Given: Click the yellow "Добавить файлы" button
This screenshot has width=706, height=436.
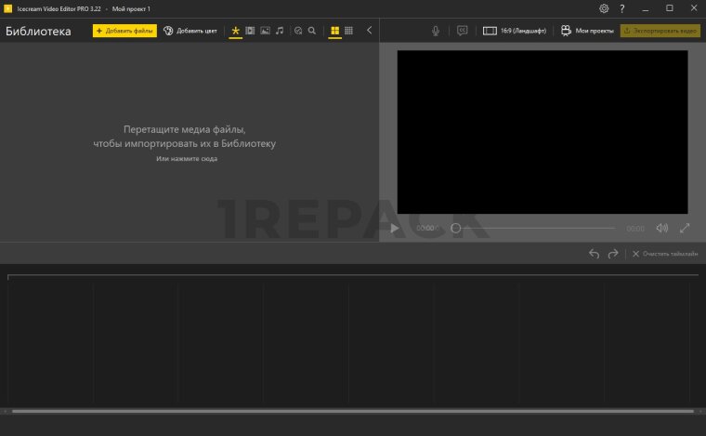Looking at the screenshot, I should pos(124,31).
